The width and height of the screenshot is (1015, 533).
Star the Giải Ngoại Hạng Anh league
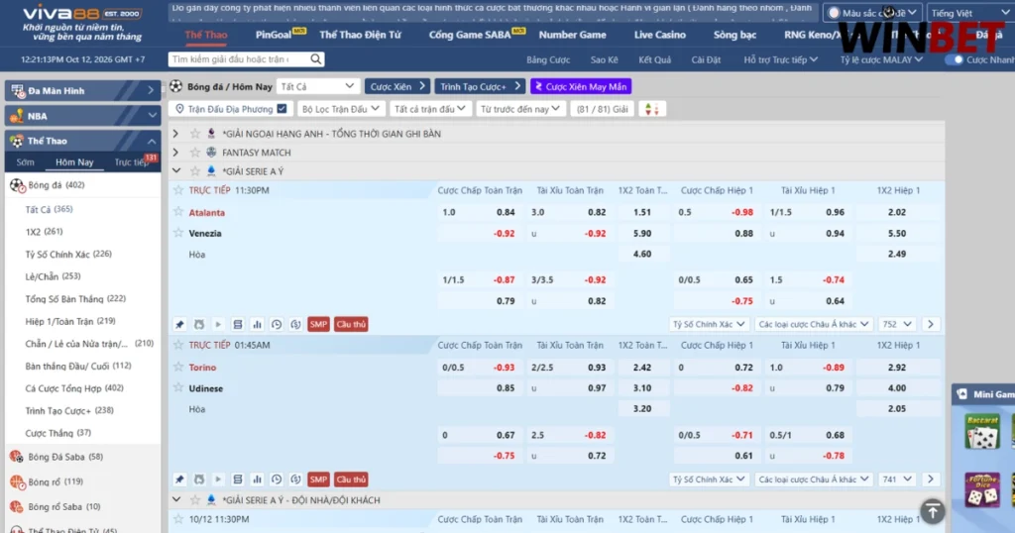(195, 134)
